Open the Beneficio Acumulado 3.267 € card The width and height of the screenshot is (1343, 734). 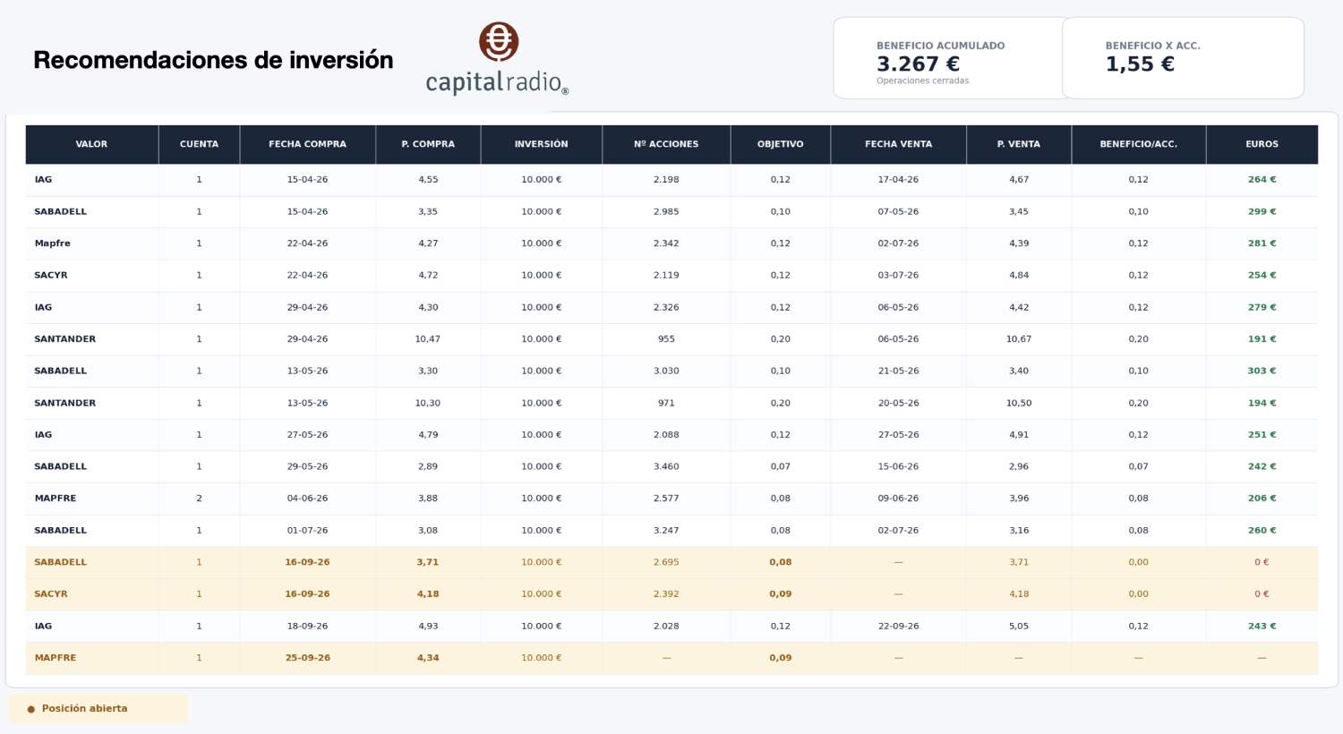click(x=949, y=58)
